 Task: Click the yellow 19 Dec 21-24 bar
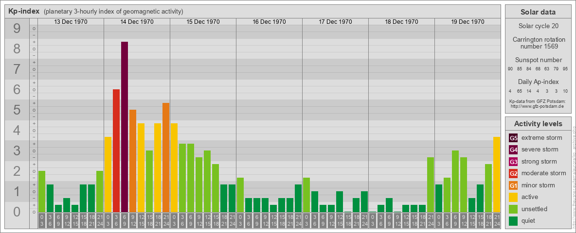(x=497, y=174)
